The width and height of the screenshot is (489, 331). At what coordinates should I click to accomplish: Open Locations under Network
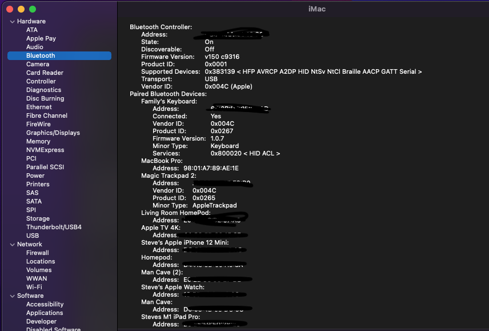[41, 261]
